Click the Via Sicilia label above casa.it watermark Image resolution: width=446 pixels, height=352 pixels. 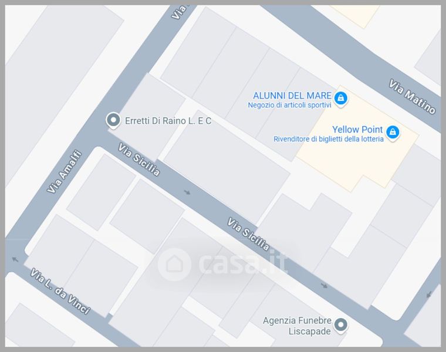pyautogui.click(x=248, y=234)
